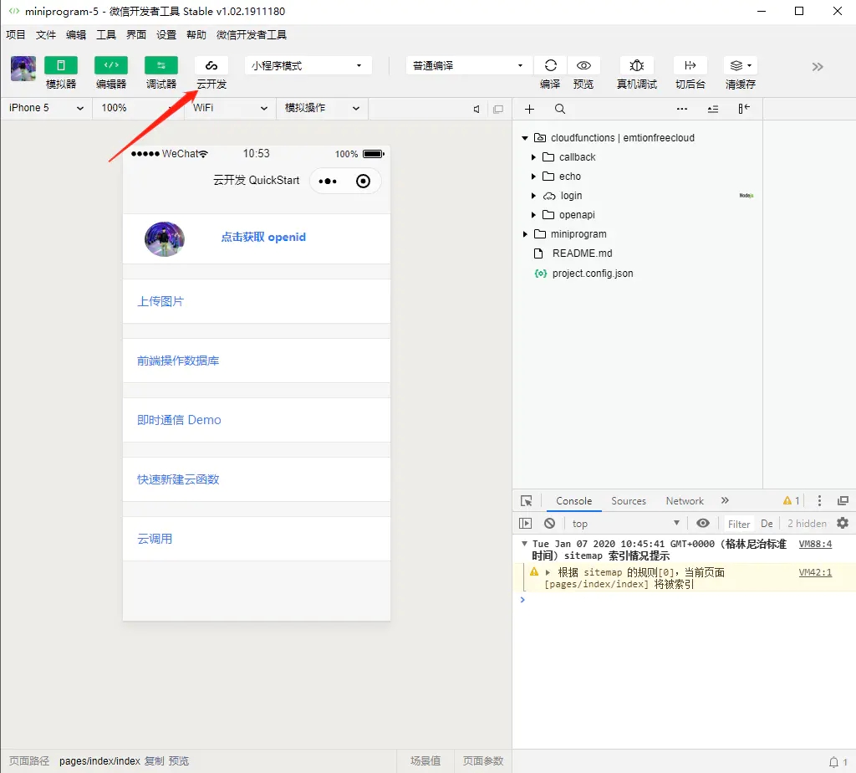Mute the simulator sound

point(476,110)
